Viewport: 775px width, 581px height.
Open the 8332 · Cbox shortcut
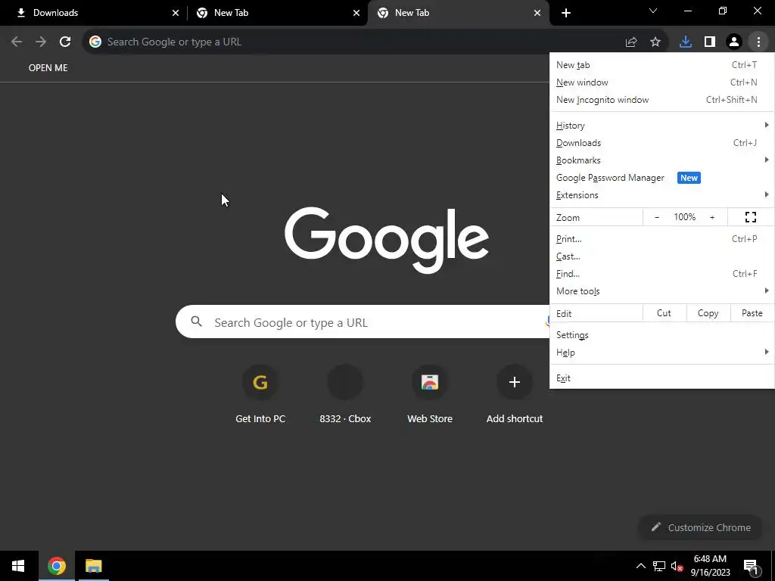(345, 393)
